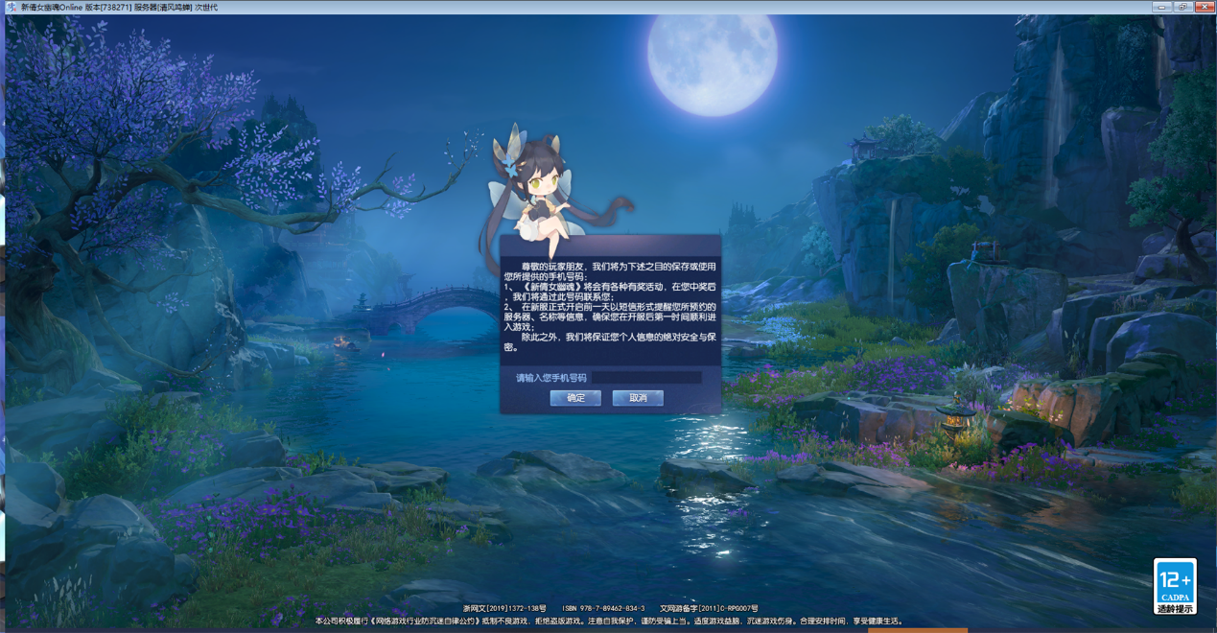Viewport: 1217px width, 633px height.
Task: Maximize the game window
Action: pyautogui.click(x=1182, y=7)
